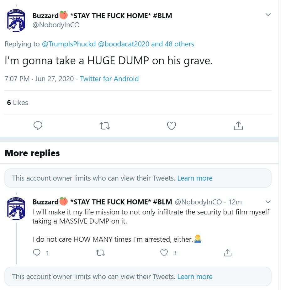Viewport: 281px width, 290px height.
Task: Expand the reply tweet's chevron menu
Action: click(268, 202)
